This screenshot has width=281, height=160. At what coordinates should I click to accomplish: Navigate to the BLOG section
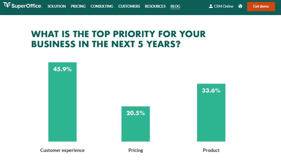pyautogui.click(x=175, y=6)
